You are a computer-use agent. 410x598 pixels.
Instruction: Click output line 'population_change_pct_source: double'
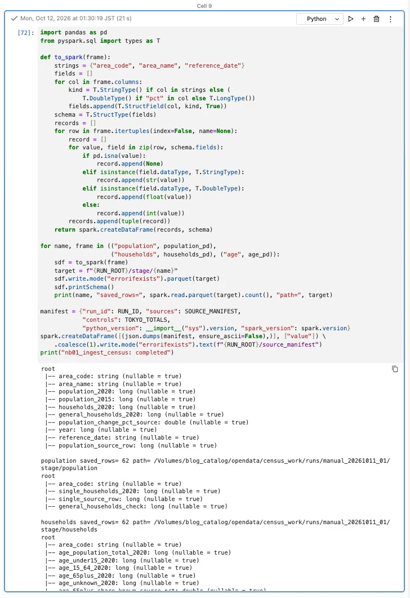click(x=146, y=423)
